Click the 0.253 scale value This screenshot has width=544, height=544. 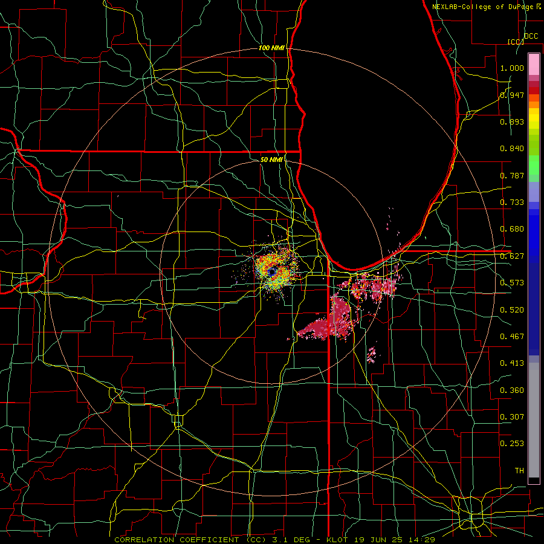tap(512, 444)
